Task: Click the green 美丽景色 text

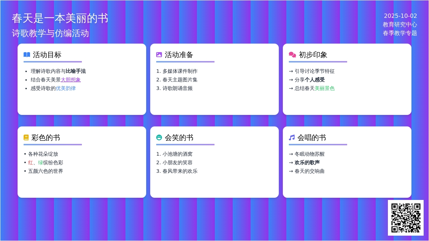Action: click(x=325, y=88)
